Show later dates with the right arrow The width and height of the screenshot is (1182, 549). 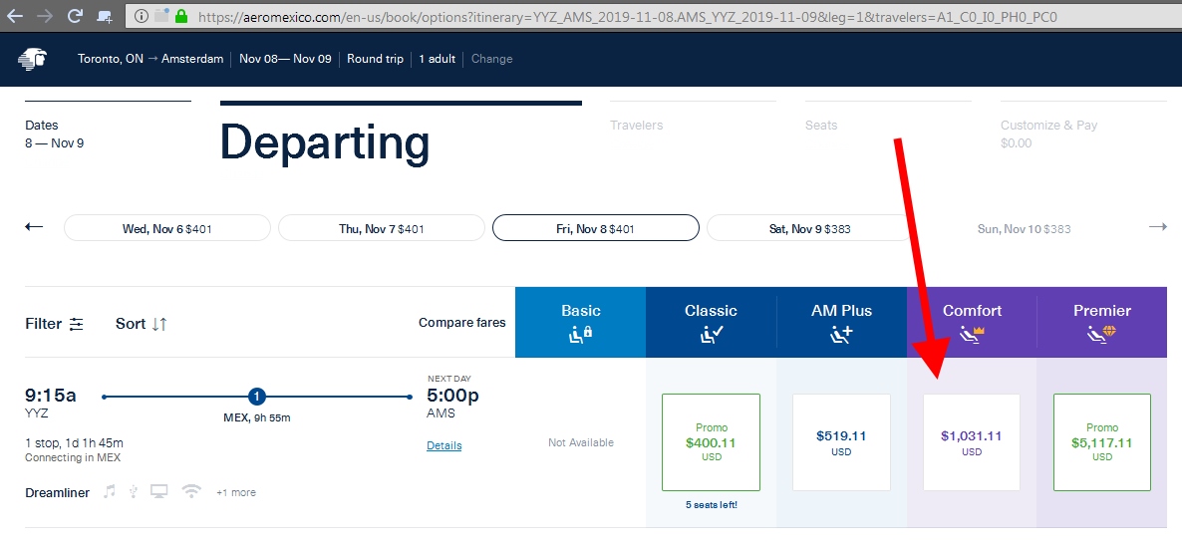point(1157,227)
